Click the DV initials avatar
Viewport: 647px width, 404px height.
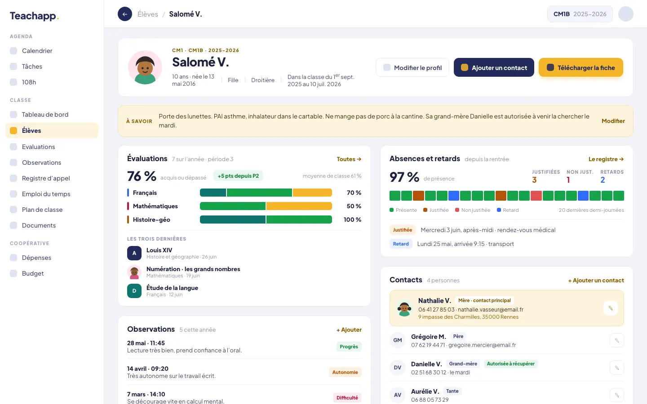(x=398, y=368)
